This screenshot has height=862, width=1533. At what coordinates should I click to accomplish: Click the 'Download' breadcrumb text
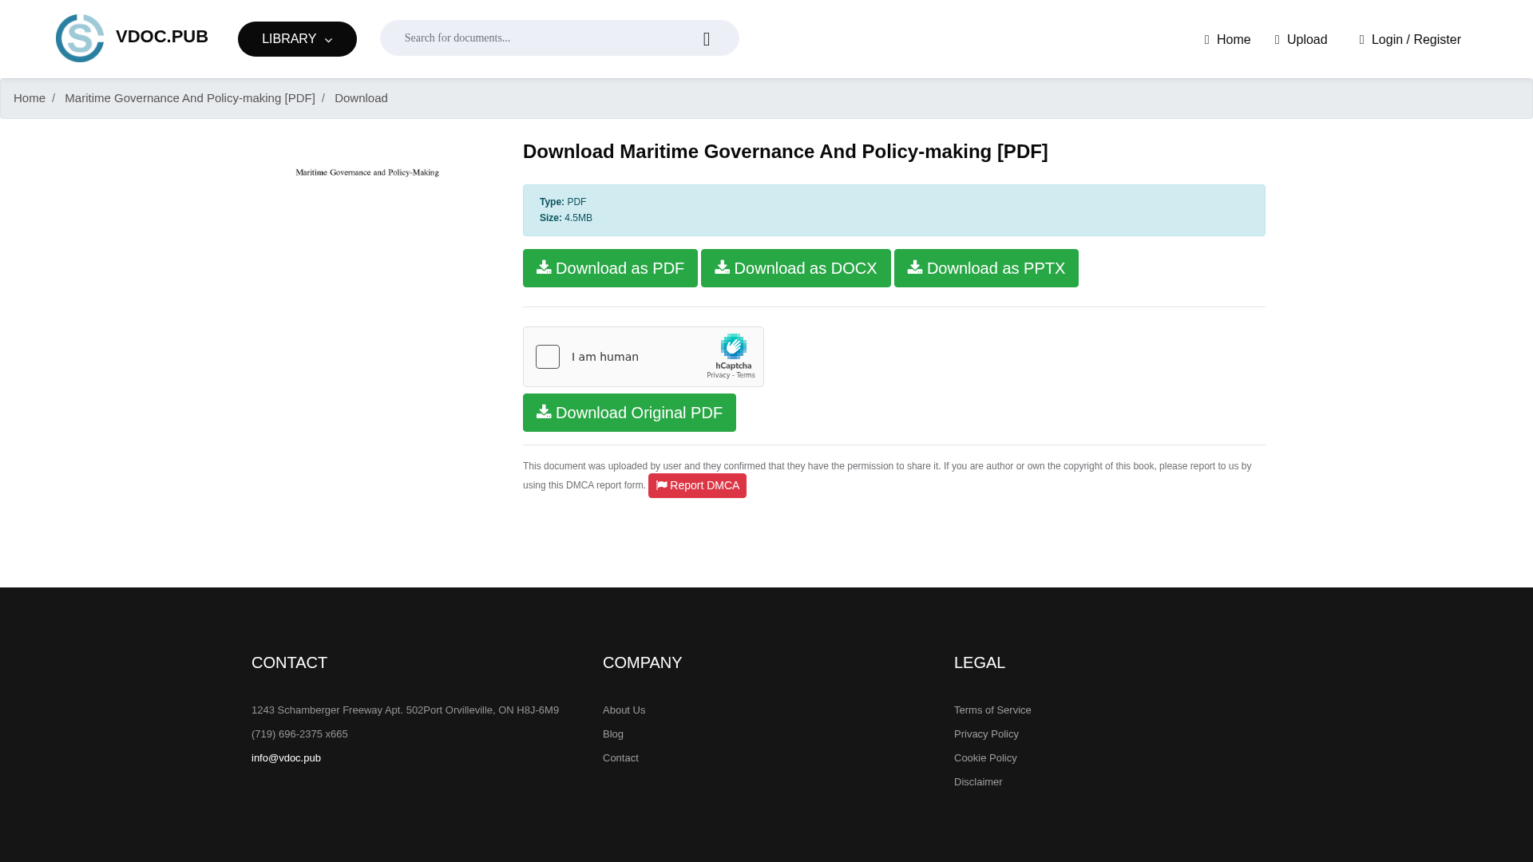361,98
